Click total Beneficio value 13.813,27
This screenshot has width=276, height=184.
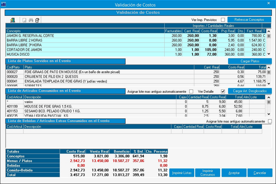(121, 175)
